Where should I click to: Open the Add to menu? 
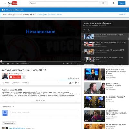pyautogui.click(x=6, y=83)
